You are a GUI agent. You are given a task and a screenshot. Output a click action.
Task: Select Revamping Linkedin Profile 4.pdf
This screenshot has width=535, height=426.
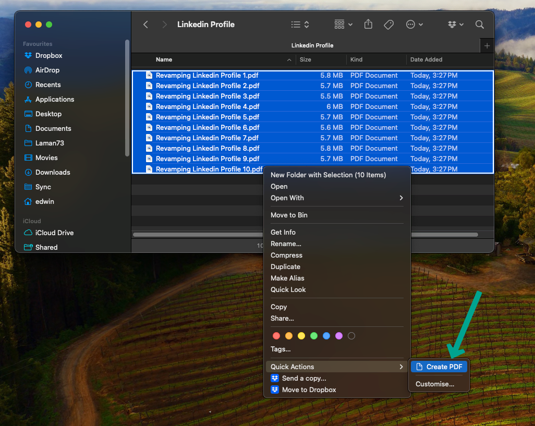click(x=312, y=107)
